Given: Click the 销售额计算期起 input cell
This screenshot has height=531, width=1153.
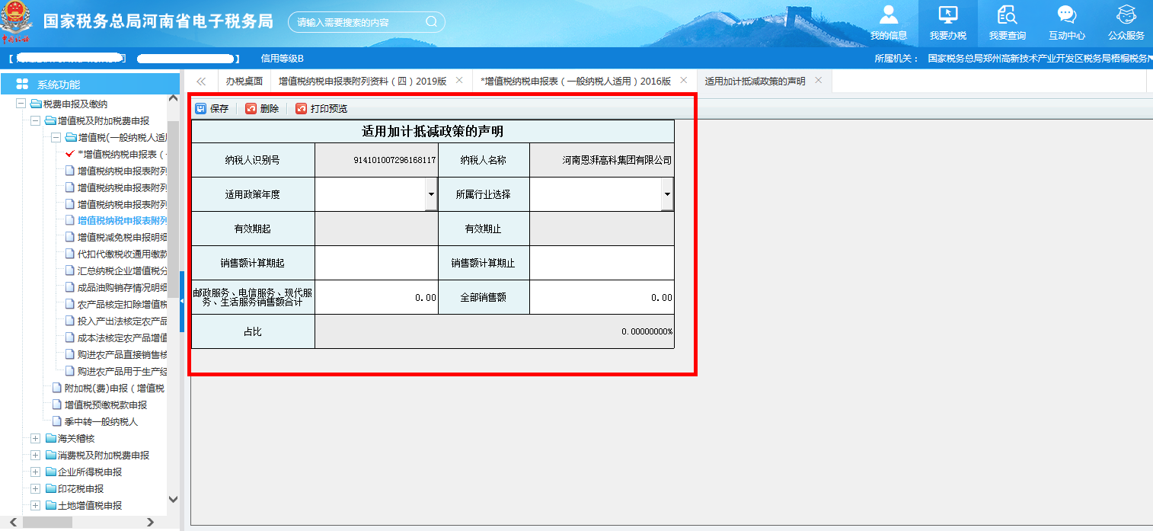Looking at the screenshot, I should tap(376, 263).
